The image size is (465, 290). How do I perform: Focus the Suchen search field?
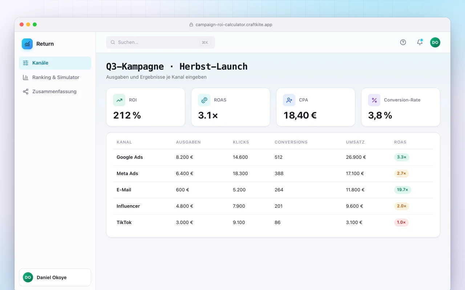(x=161, y=42)
